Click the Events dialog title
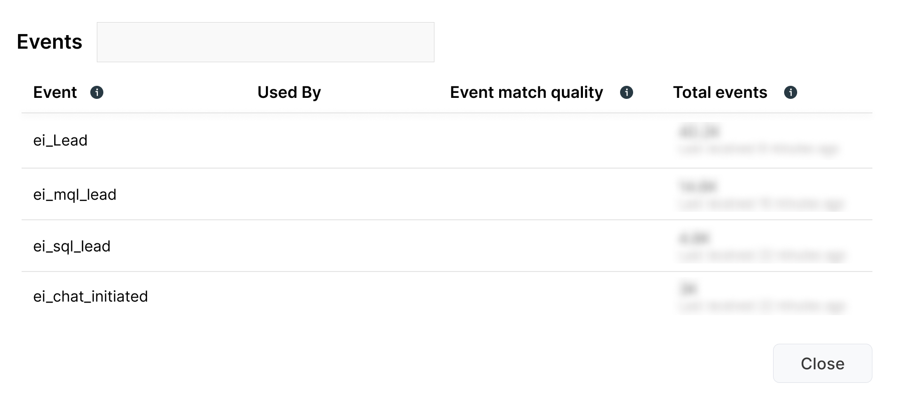 coord(49,42)
